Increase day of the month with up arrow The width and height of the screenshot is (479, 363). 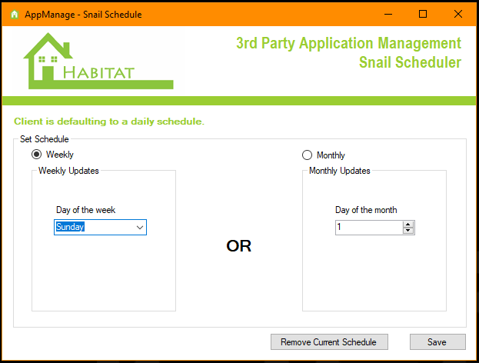coord(408,224)
